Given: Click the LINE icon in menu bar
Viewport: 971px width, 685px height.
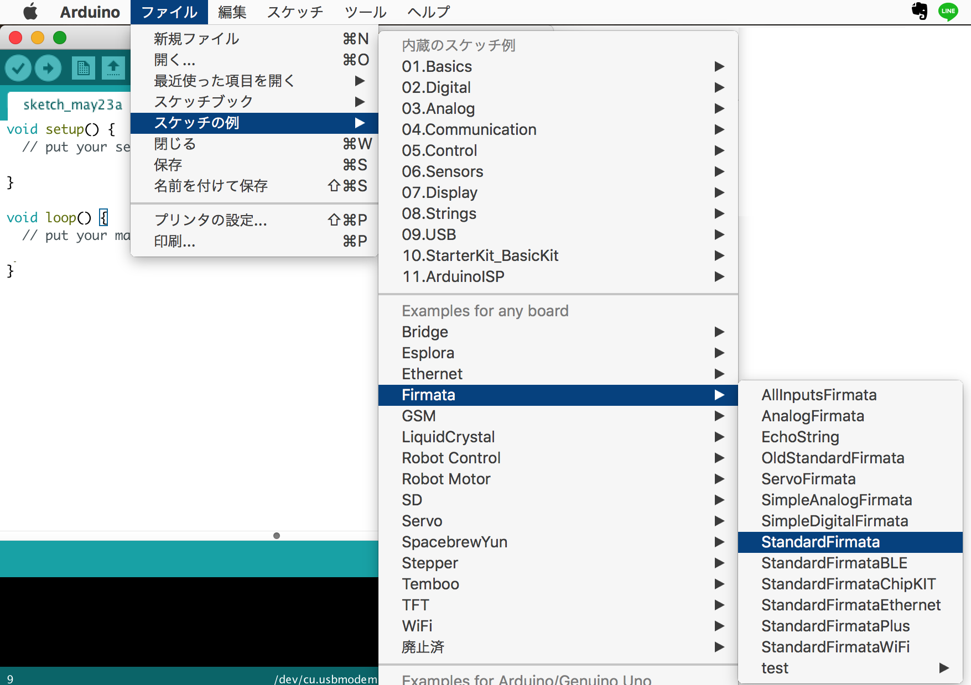Looking at the screenshot, I should point(948,11).
